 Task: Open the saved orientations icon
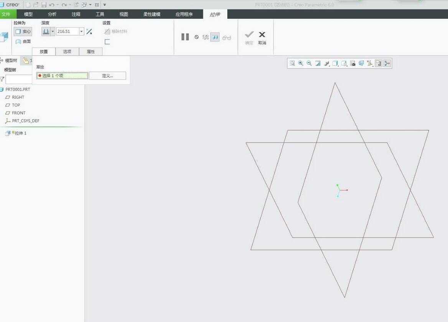click(x=344, y=63)
